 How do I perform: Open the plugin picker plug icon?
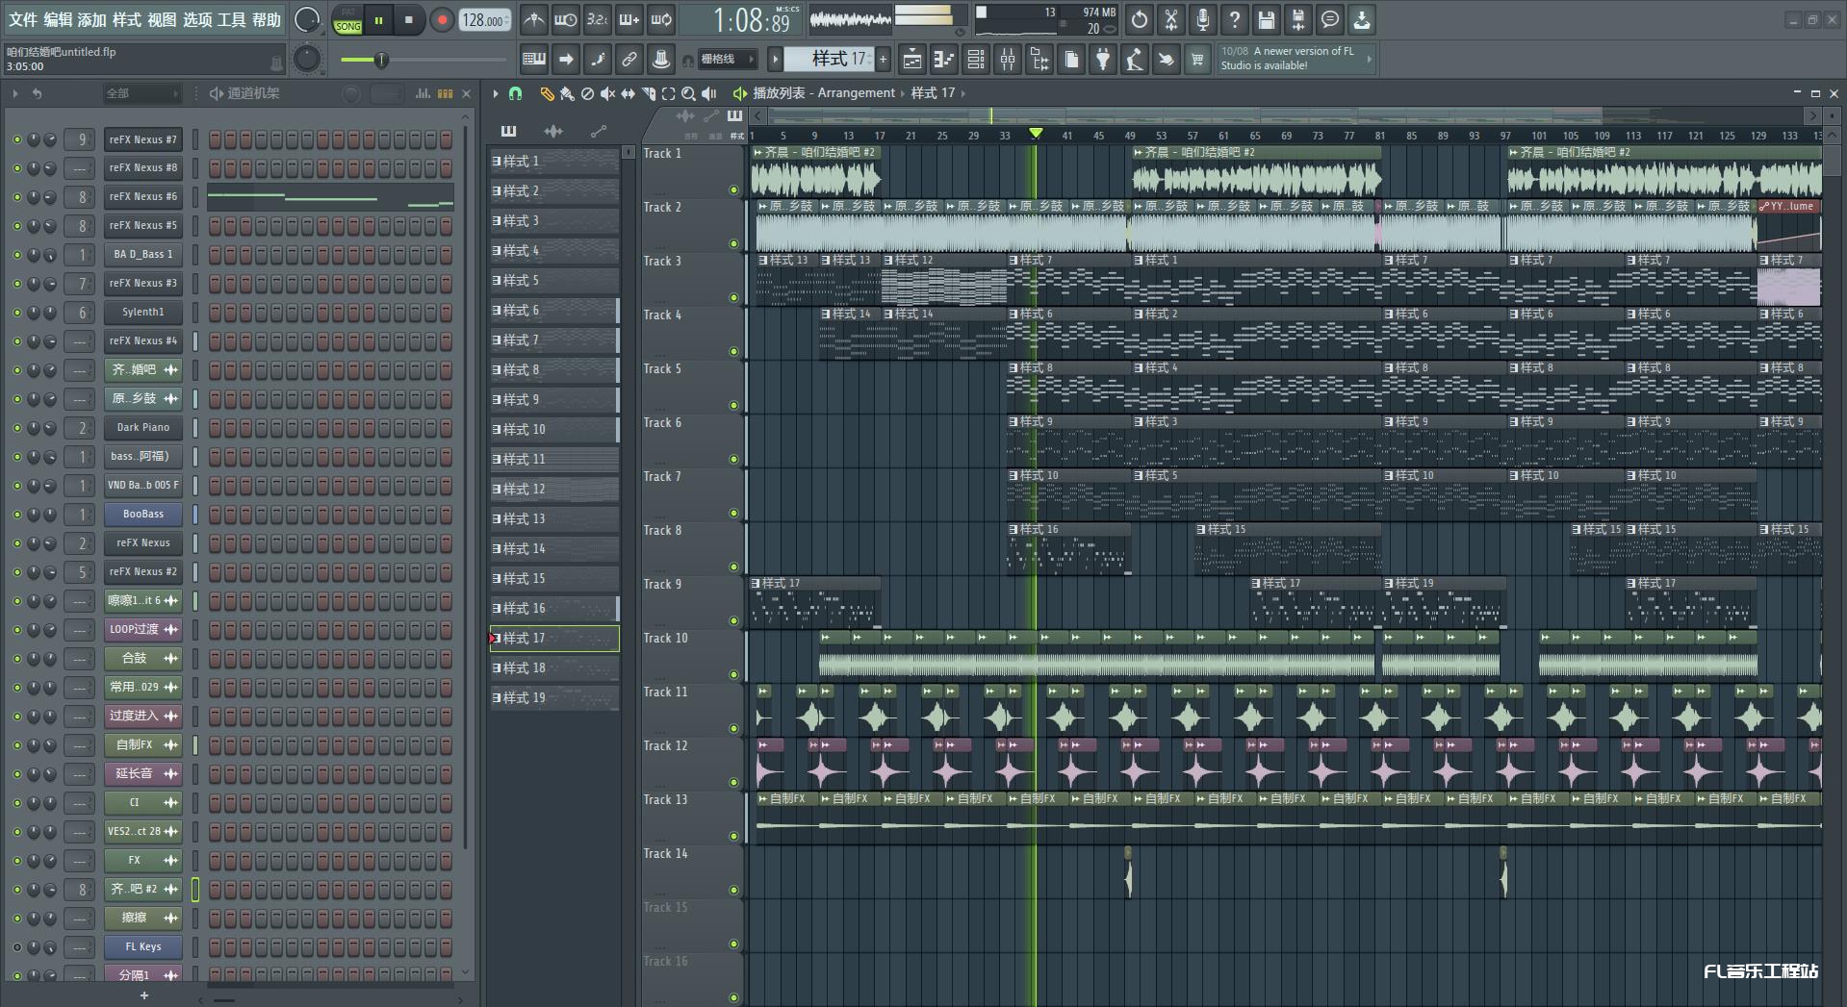coord(1103,60)
